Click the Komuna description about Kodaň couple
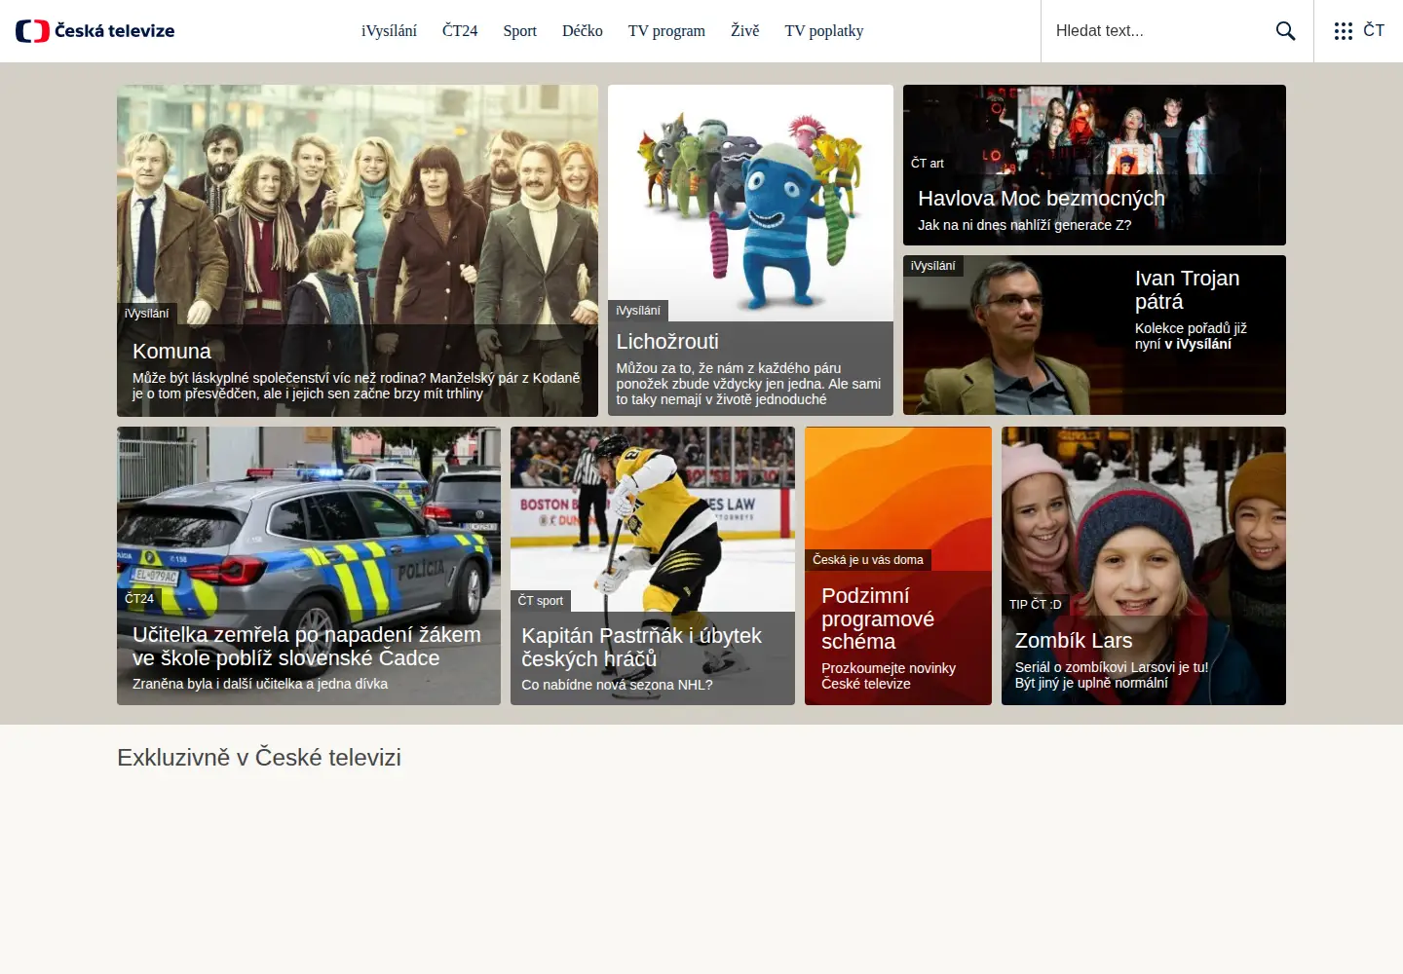Screen dimensions: 1403x974 click(357, 386)
